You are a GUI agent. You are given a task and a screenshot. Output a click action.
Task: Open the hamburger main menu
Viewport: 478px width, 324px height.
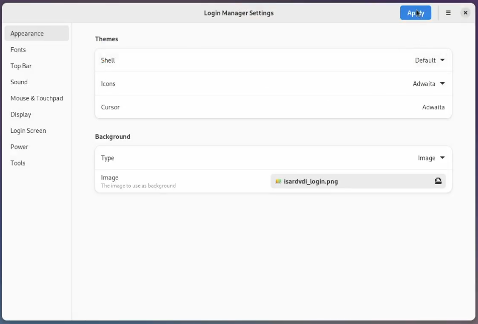448,13
